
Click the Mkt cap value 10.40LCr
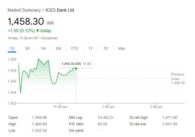[104, 118]
